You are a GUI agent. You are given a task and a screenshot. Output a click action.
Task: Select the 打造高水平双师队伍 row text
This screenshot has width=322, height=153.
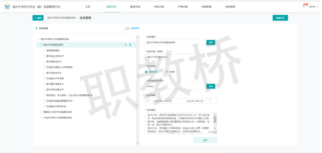[56, 106]
